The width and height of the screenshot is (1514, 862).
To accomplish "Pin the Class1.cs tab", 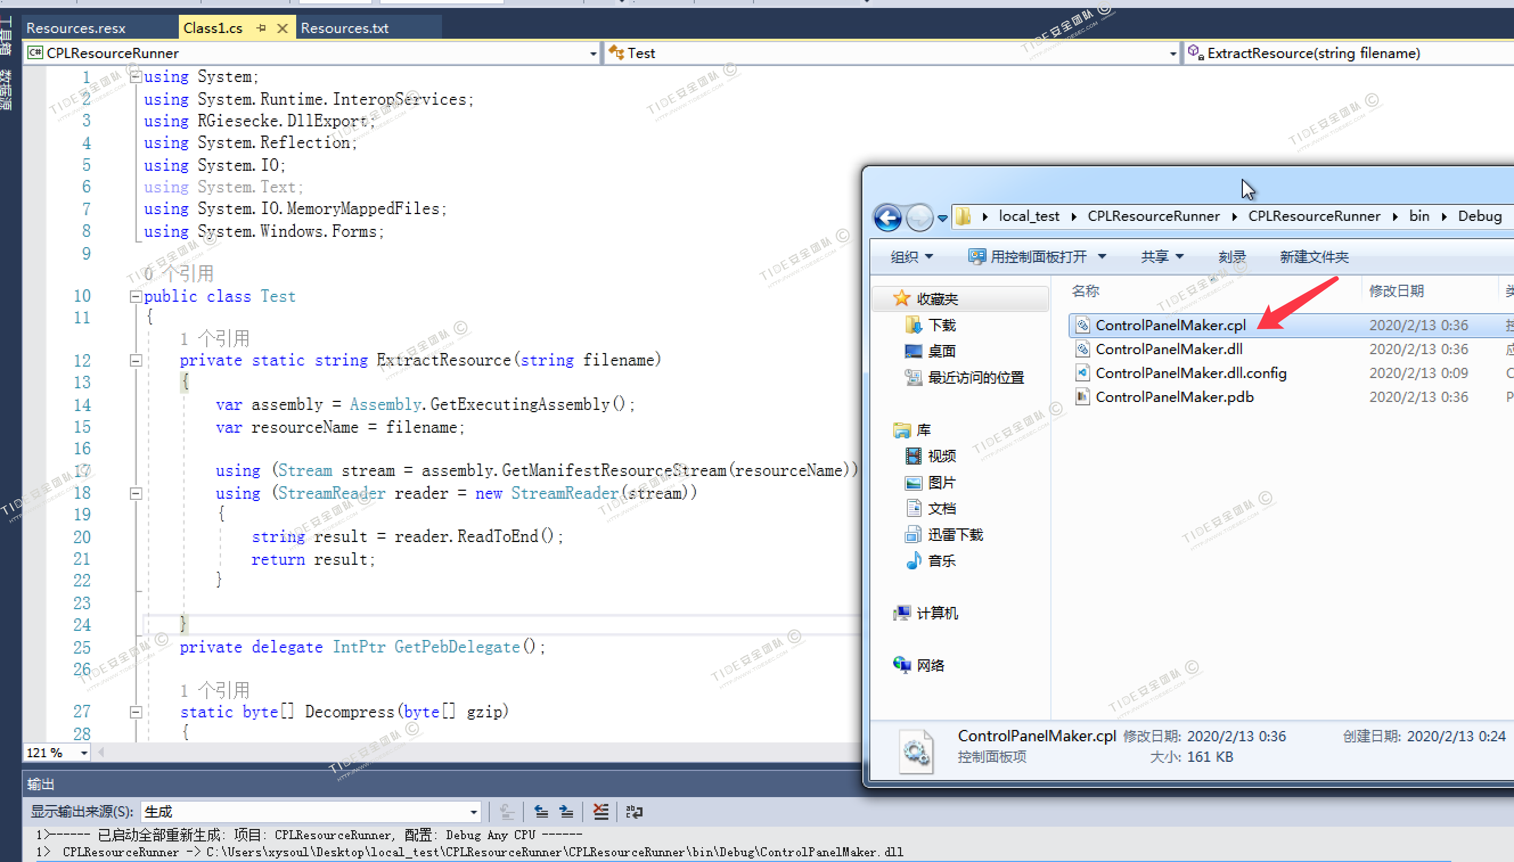I will click(261, 28).
